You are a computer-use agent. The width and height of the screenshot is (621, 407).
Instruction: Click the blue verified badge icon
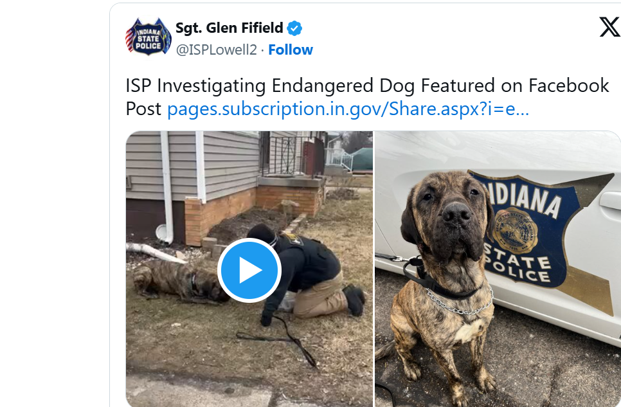[x=294, y=28]
